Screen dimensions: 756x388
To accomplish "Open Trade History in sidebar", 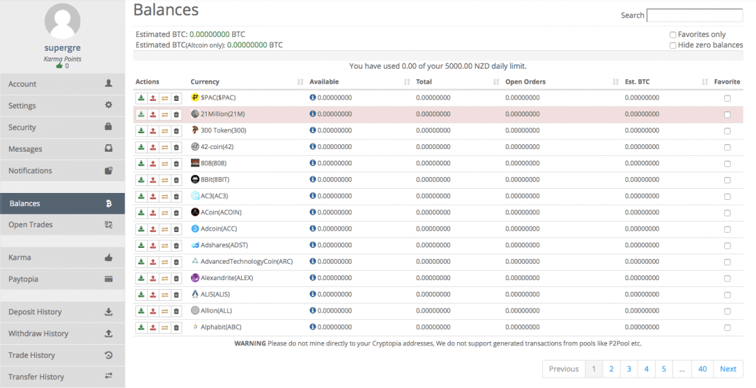I will 62,355.
